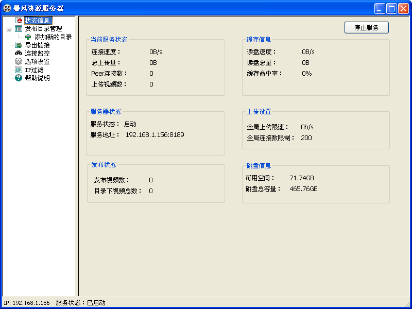The image size is (412, 309).
Task: Select 状态信息 in the sidebar tree
Action: pyautogui.click(x=37, y=21)
